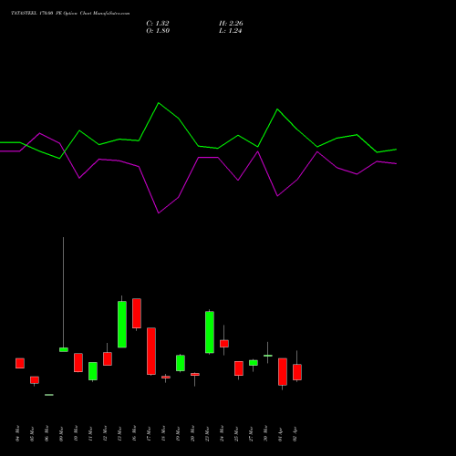Click the 02 Apr date label
Screen dimensions: 456x456
pos(295,433)
